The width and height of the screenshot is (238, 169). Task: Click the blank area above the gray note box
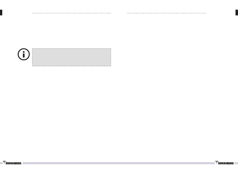71,31
